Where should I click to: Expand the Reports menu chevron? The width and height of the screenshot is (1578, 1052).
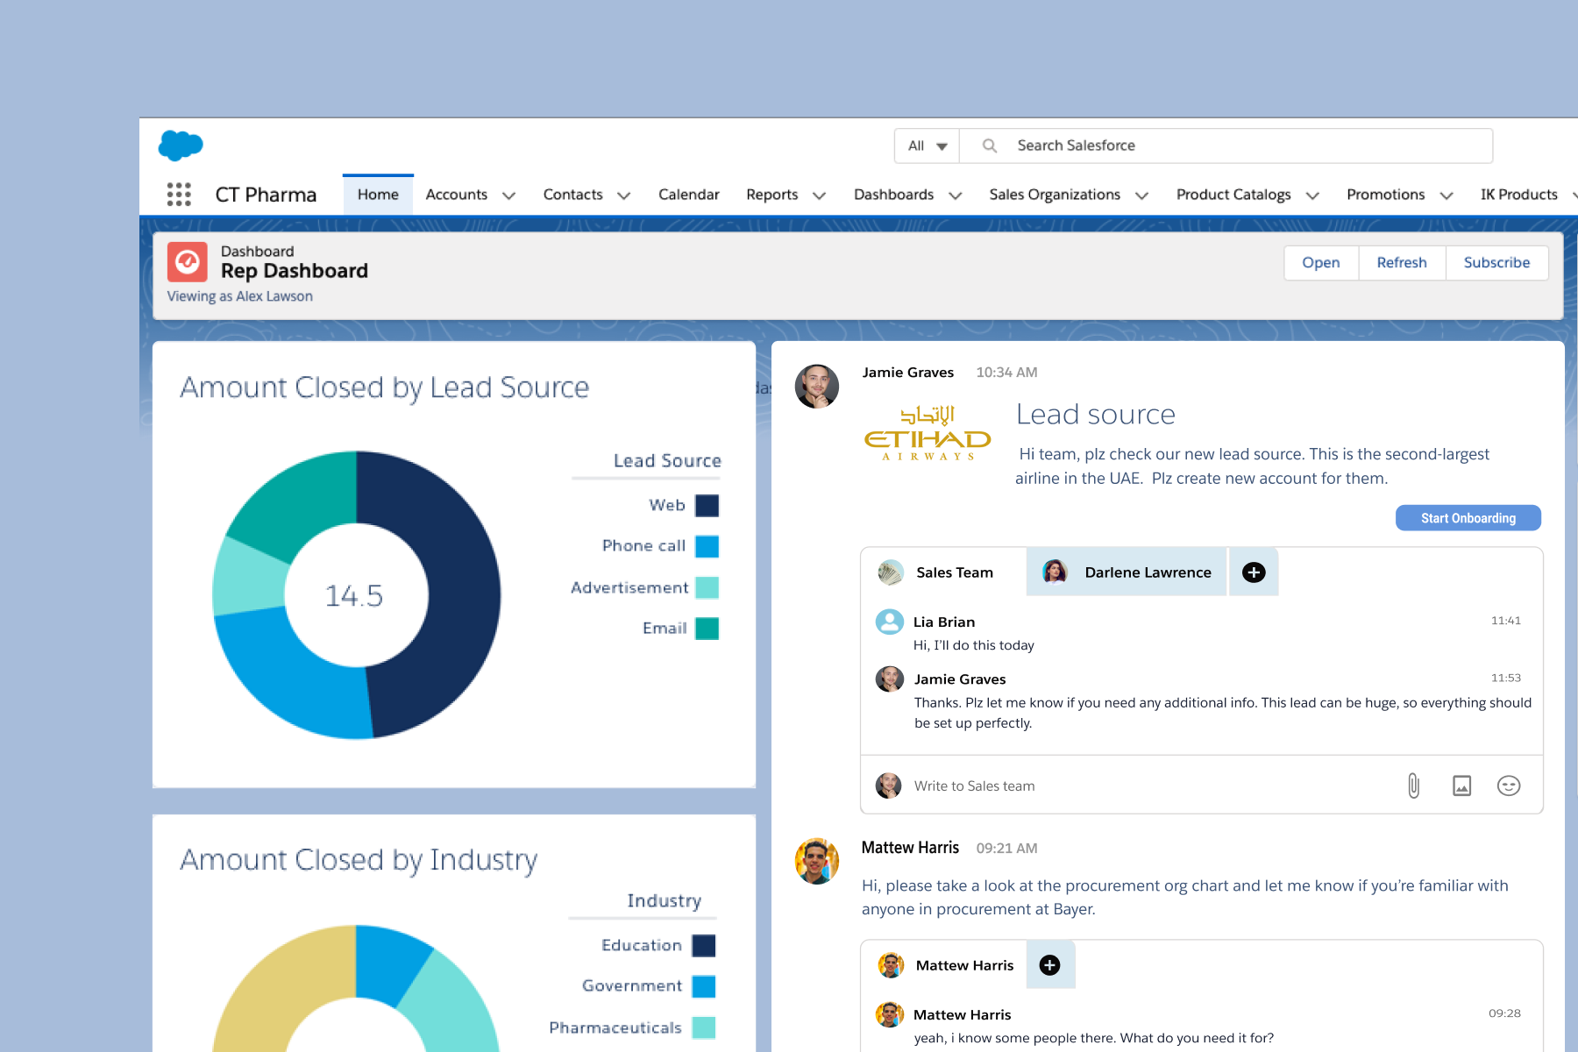(x=819, y=195)
